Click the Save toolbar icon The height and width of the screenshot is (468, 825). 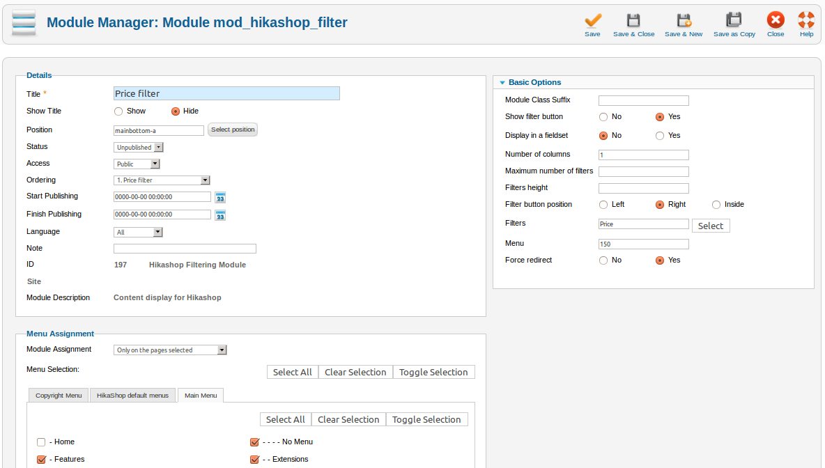pos(592,21)
